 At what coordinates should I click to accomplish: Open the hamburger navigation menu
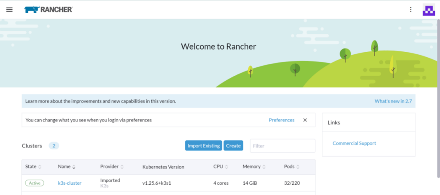point(9,9)
